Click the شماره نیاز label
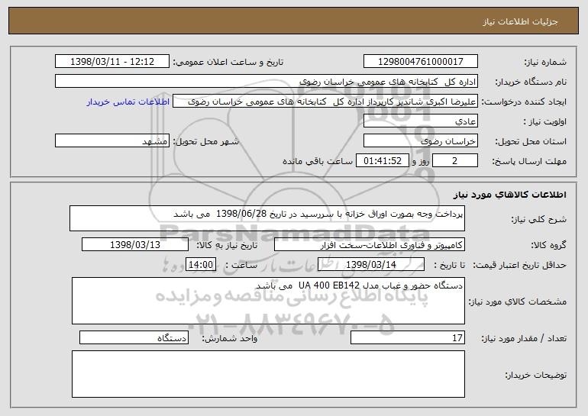588x416 pixels. tap(545, 63)
